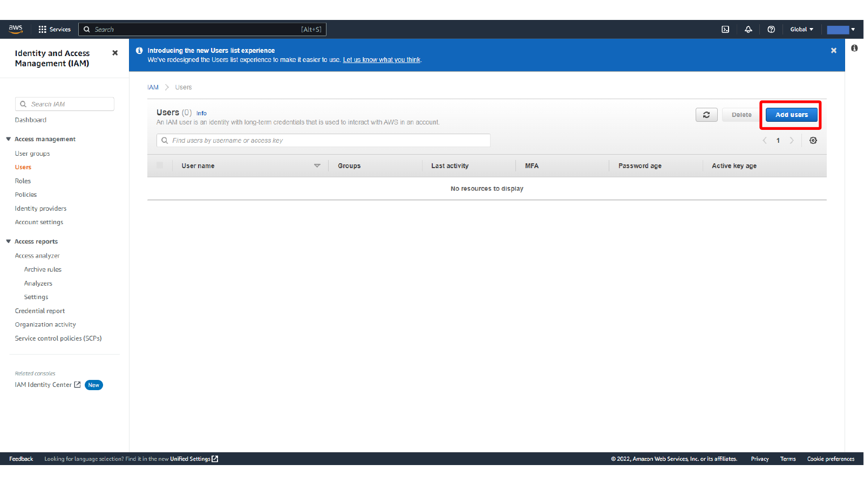
Task: Click the IAM breadcrumb link
Action: coord(153,87)
